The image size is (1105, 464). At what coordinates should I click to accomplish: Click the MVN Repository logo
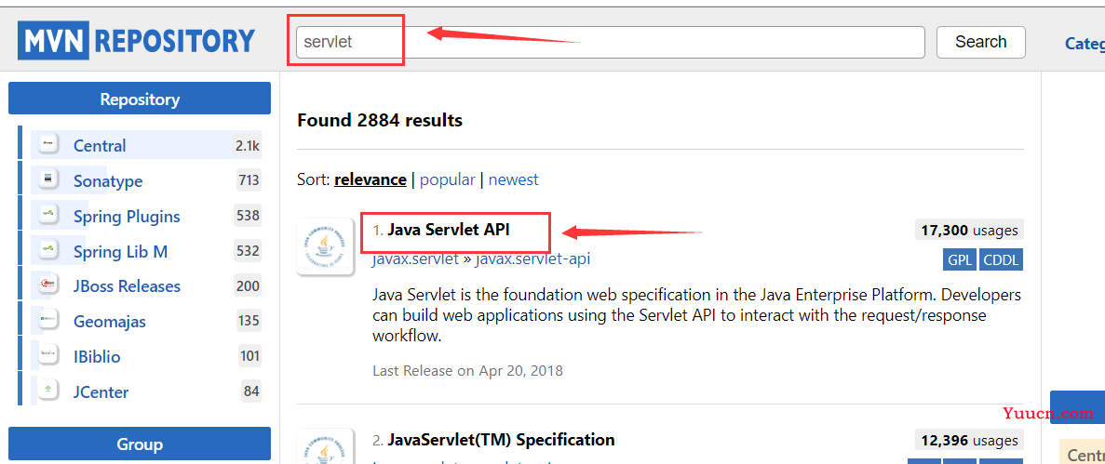(x=138, y=42)
